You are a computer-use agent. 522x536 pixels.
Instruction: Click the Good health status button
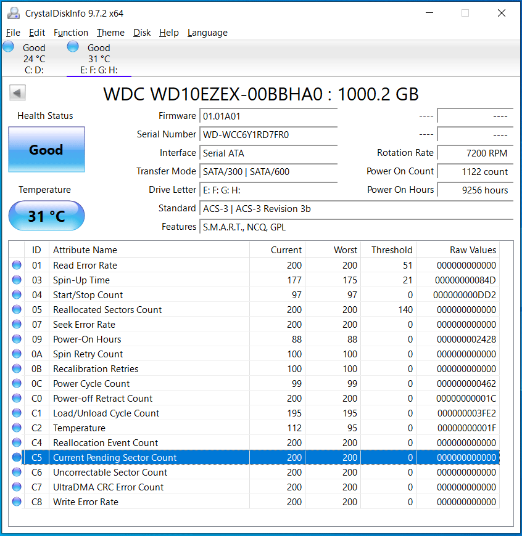pos(46,149)
